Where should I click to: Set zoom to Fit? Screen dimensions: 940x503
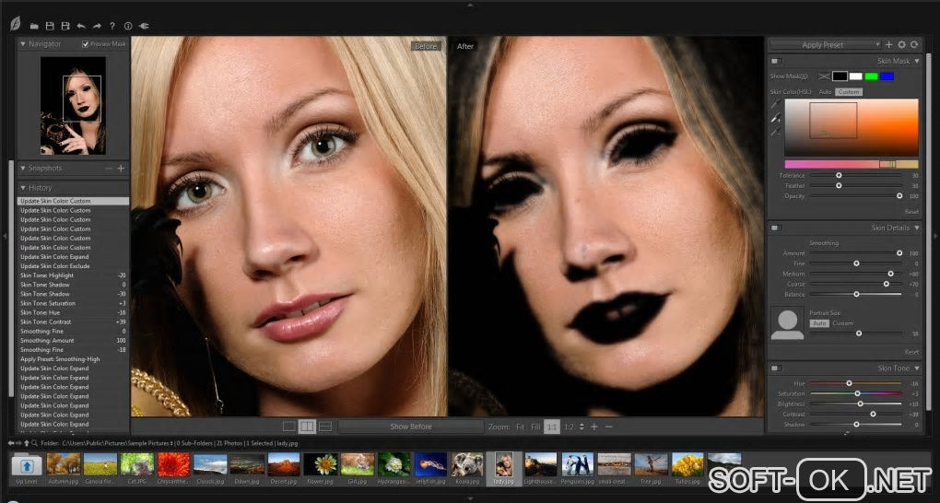(520, 427)
